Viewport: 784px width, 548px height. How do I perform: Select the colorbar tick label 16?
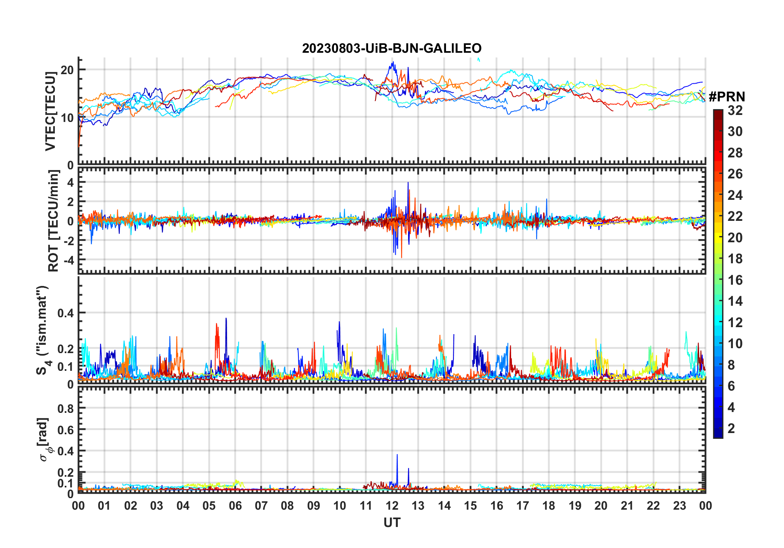pyautogui.click(x=735, y=280)
